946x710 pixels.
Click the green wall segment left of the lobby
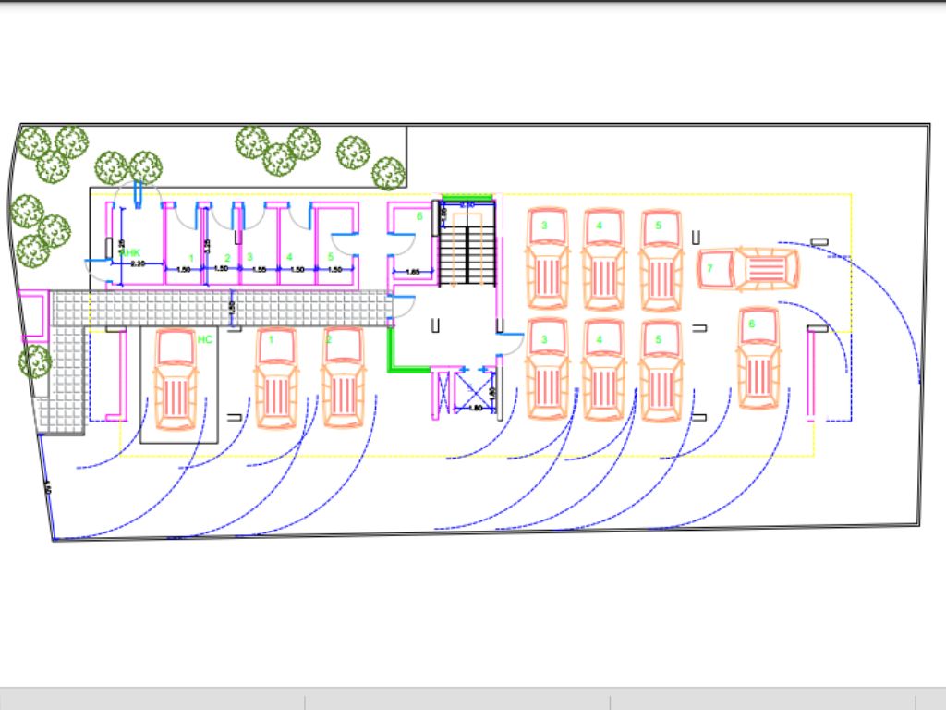(392, 348)
